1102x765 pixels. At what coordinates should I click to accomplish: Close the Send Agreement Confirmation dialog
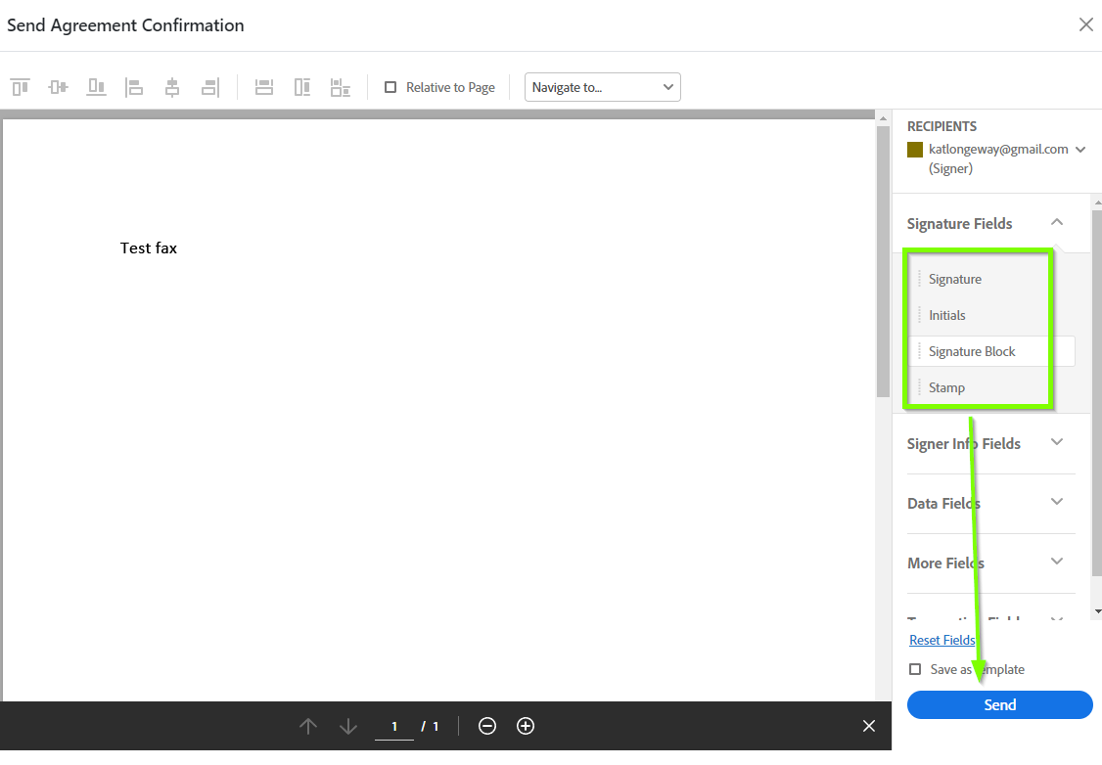point(1085,24)
